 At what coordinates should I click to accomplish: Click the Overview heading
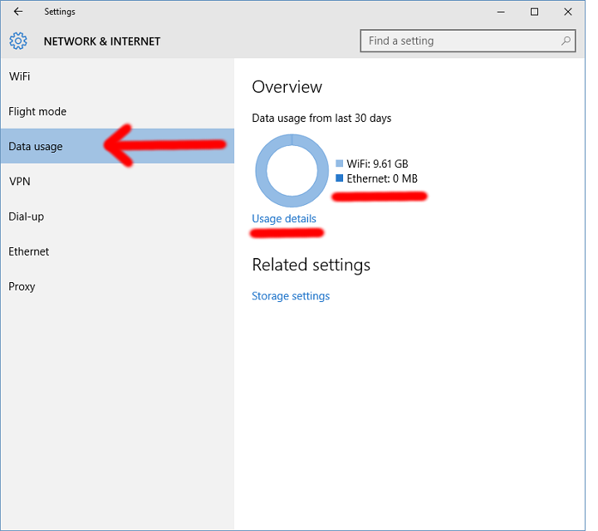point(287,87)
